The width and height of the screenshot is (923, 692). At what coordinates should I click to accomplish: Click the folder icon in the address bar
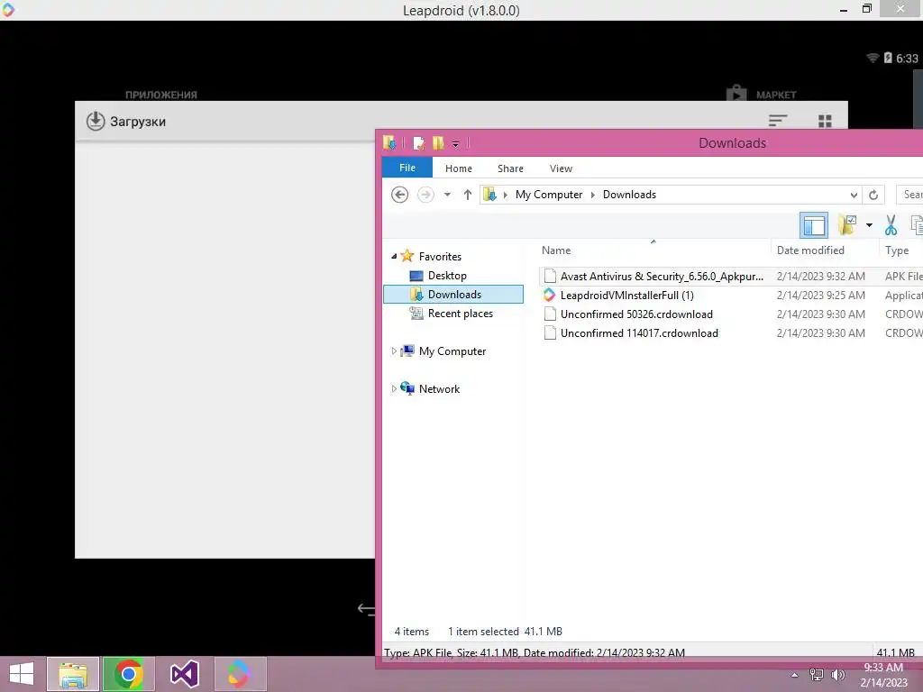(489, 195)
